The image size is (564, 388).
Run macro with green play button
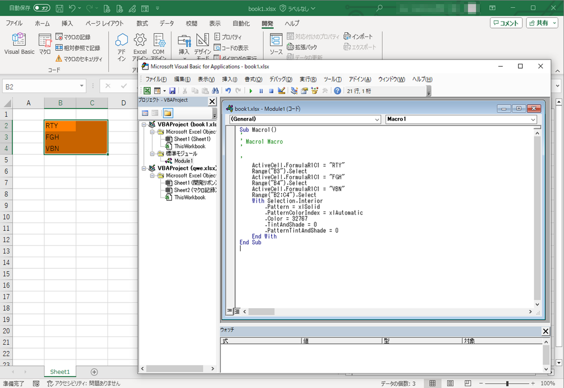pyautogui.click(x=251, y=91)
